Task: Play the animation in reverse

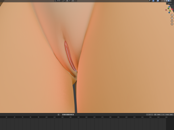Action: coord(67,114)
